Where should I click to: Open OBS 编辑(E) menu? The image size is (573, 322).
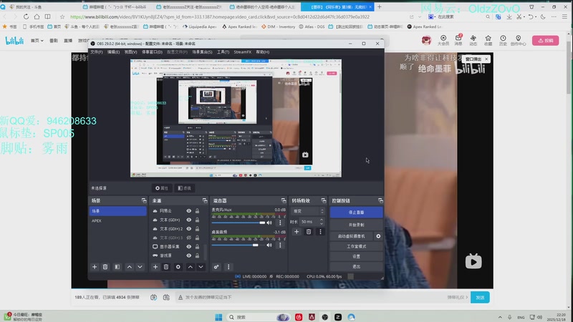[x=114, y=52]
